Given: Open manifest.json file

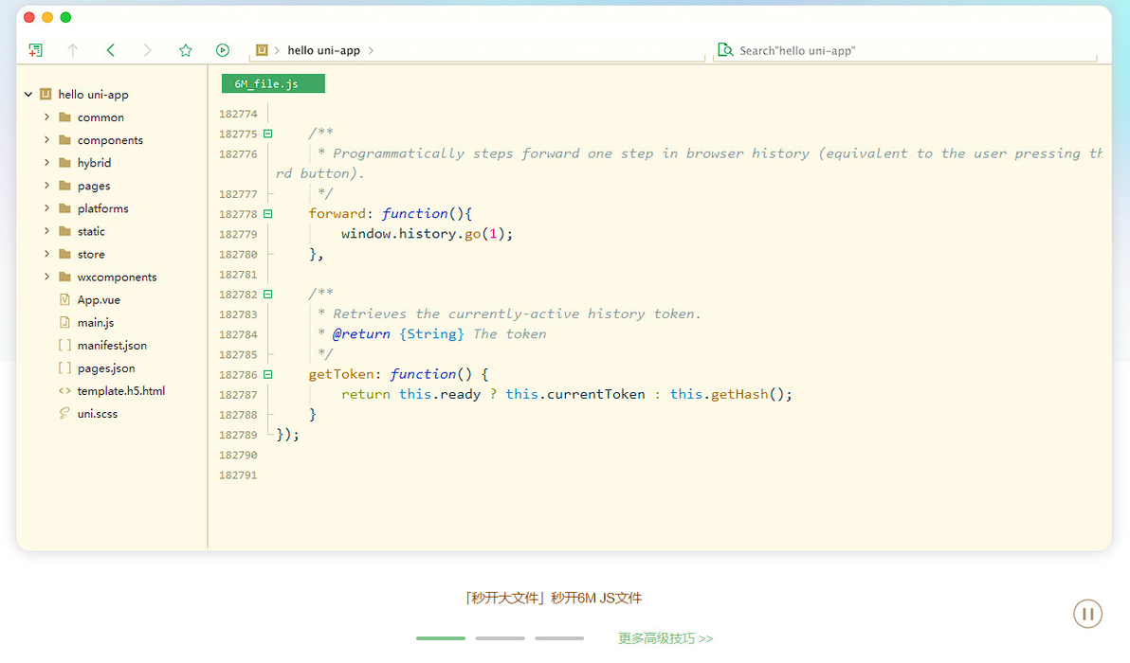Looking at the screenshot, I should point(112,346).
